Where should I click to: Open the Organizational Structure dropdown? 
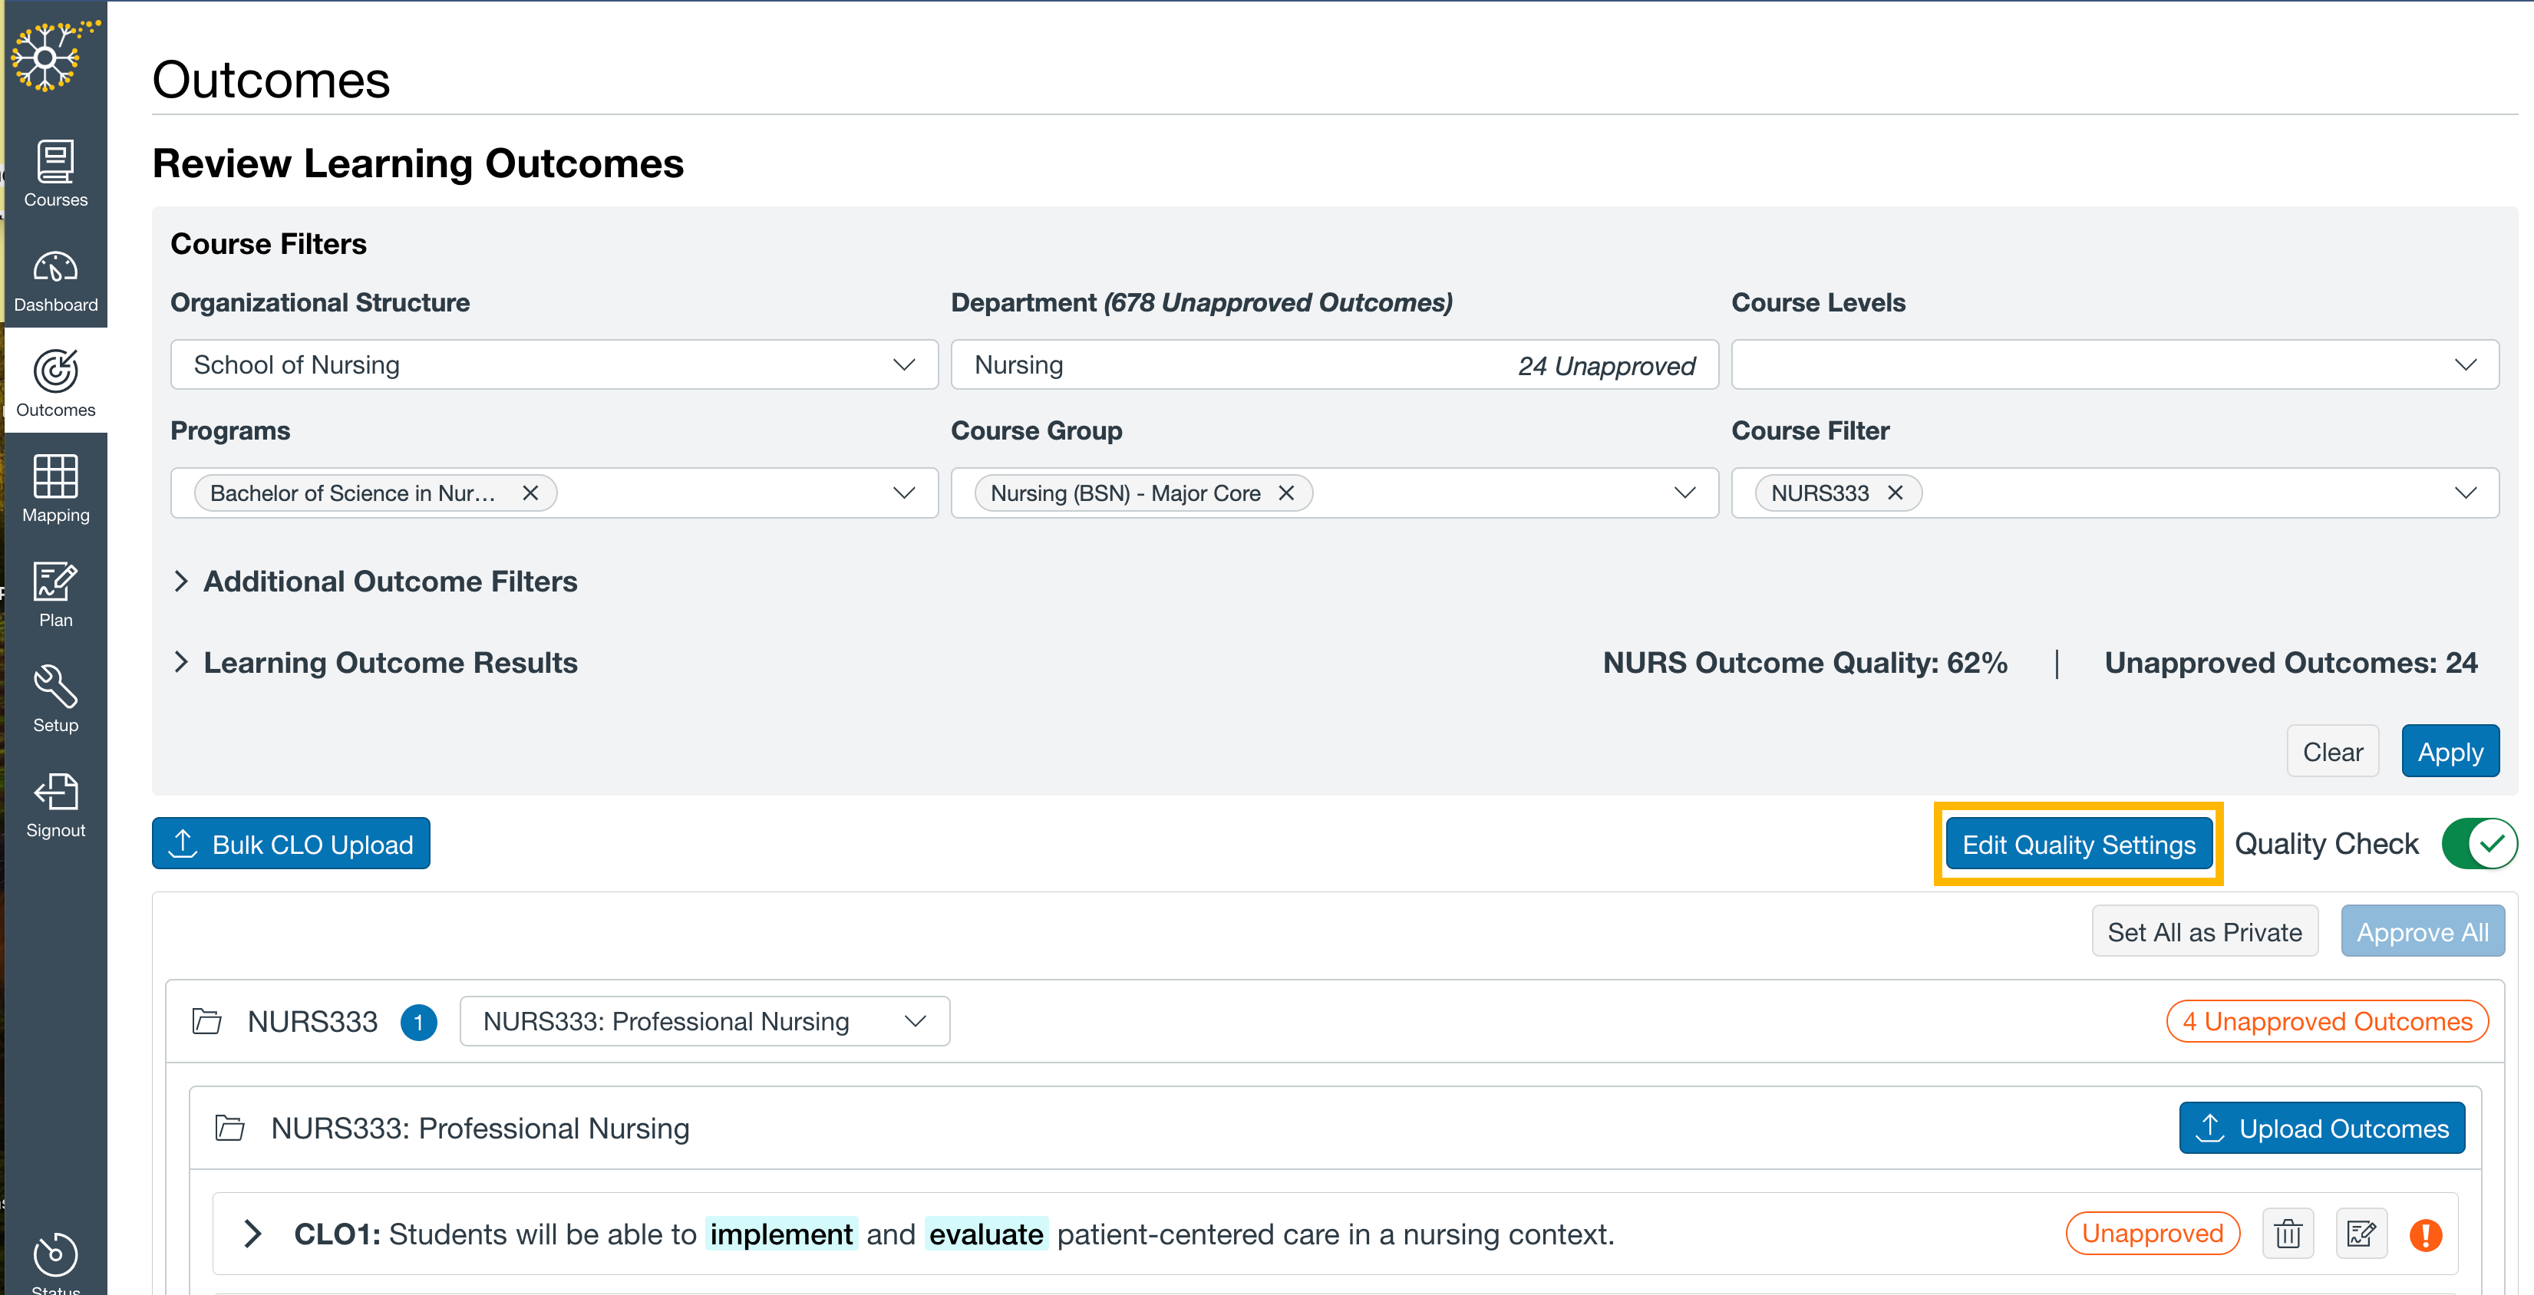[554, 365]
